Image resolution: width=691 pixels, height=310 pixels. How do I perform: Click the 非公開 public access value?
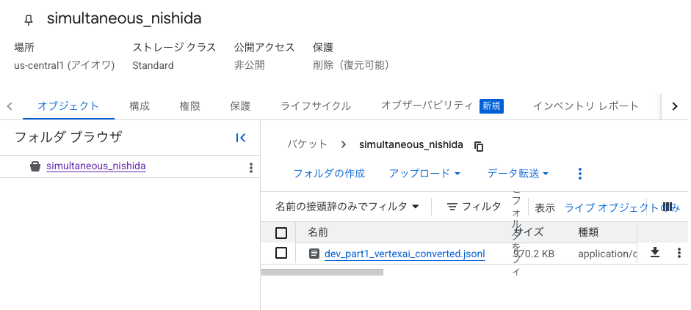(x=250, y=65)
